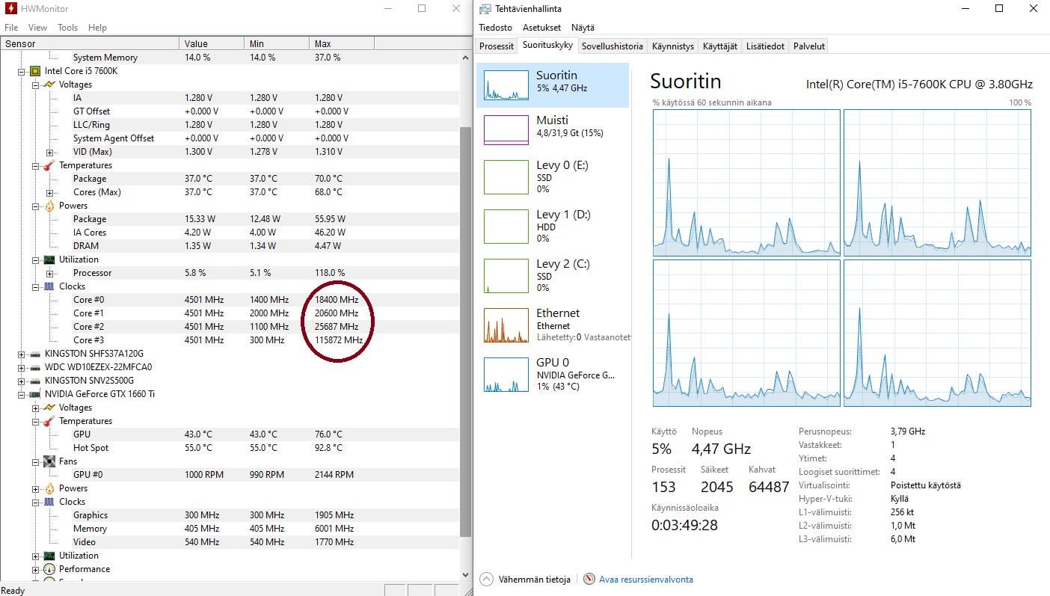Click the HWMonitor app icon in title bar

coord(10,9)
